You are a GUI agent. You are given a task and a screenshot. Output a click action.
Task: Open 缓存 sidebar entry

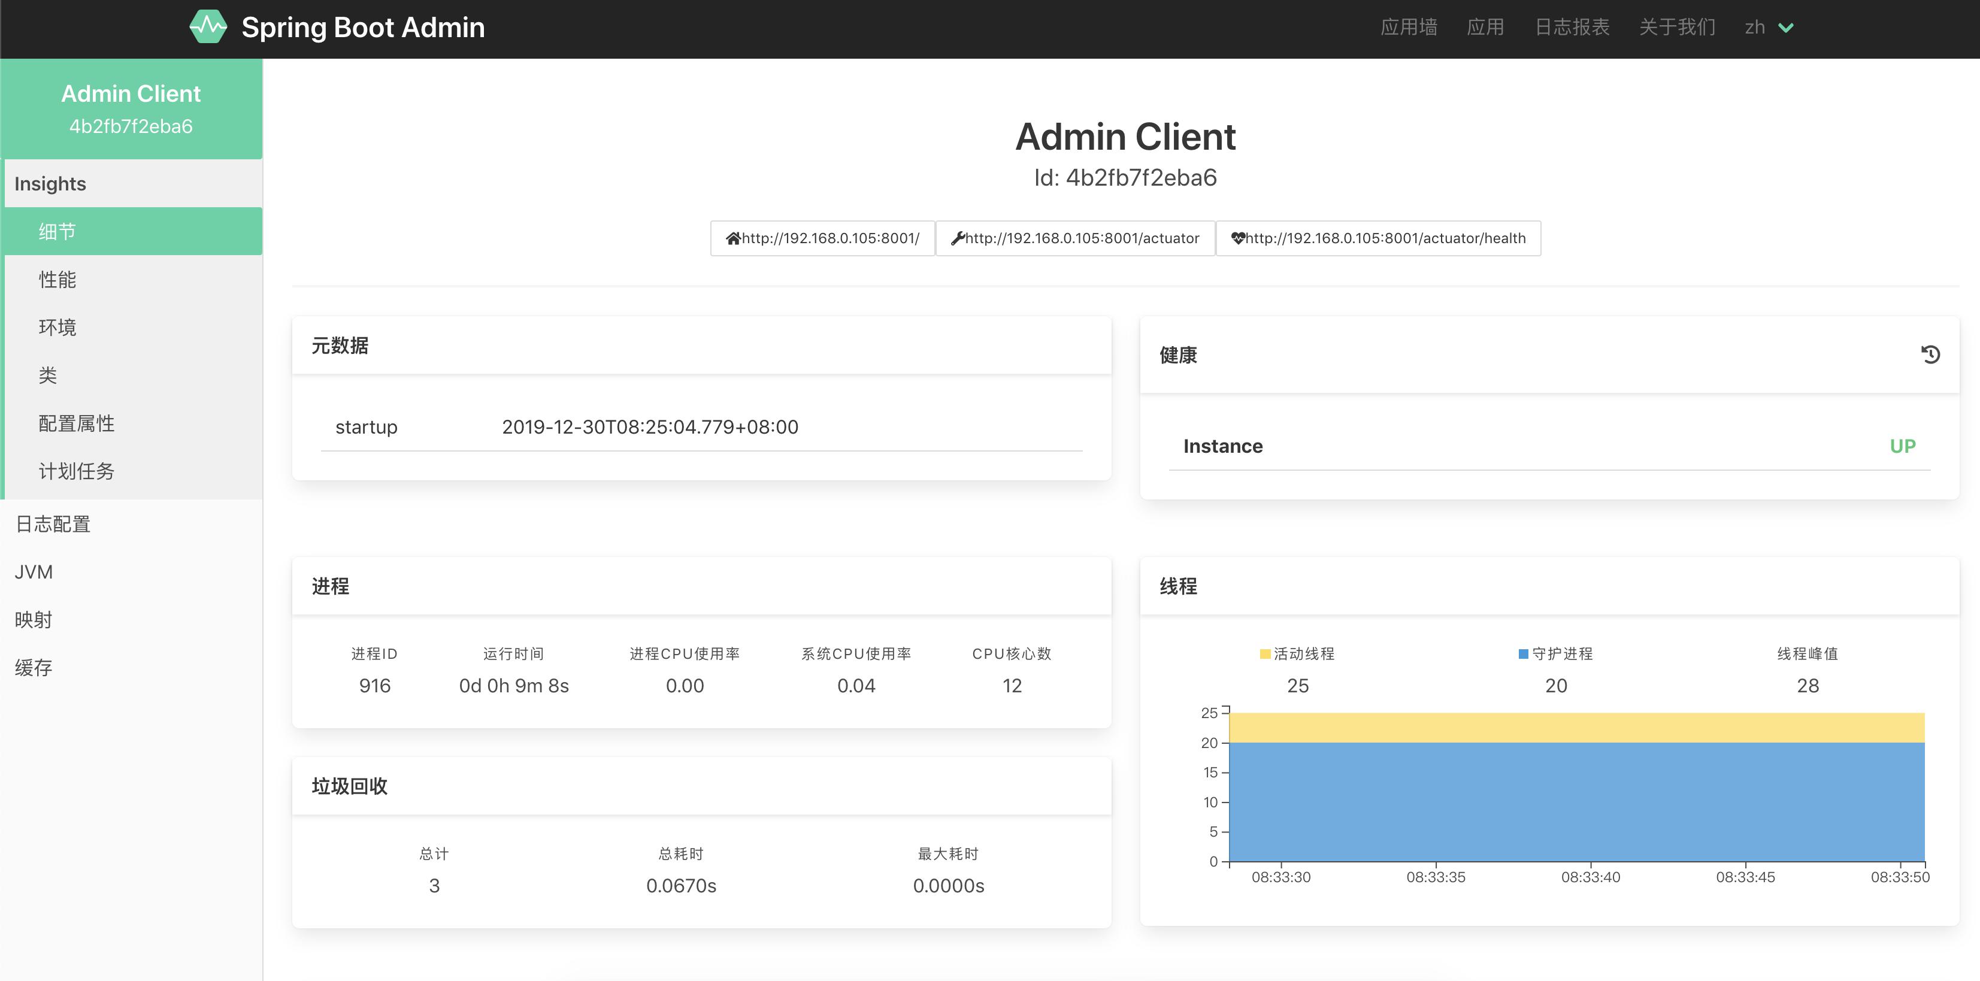coord(34,668)
